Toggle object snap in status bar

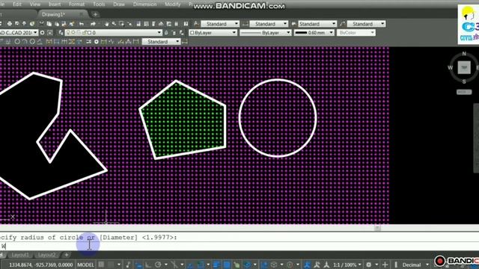pyautogui.click(x=200, y=265)
